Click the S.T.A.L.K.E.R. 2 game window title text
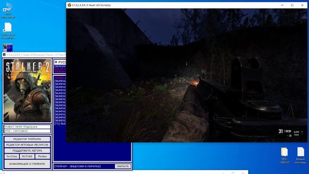This screenshot has width=309, height=174. [x=91, y=5]
